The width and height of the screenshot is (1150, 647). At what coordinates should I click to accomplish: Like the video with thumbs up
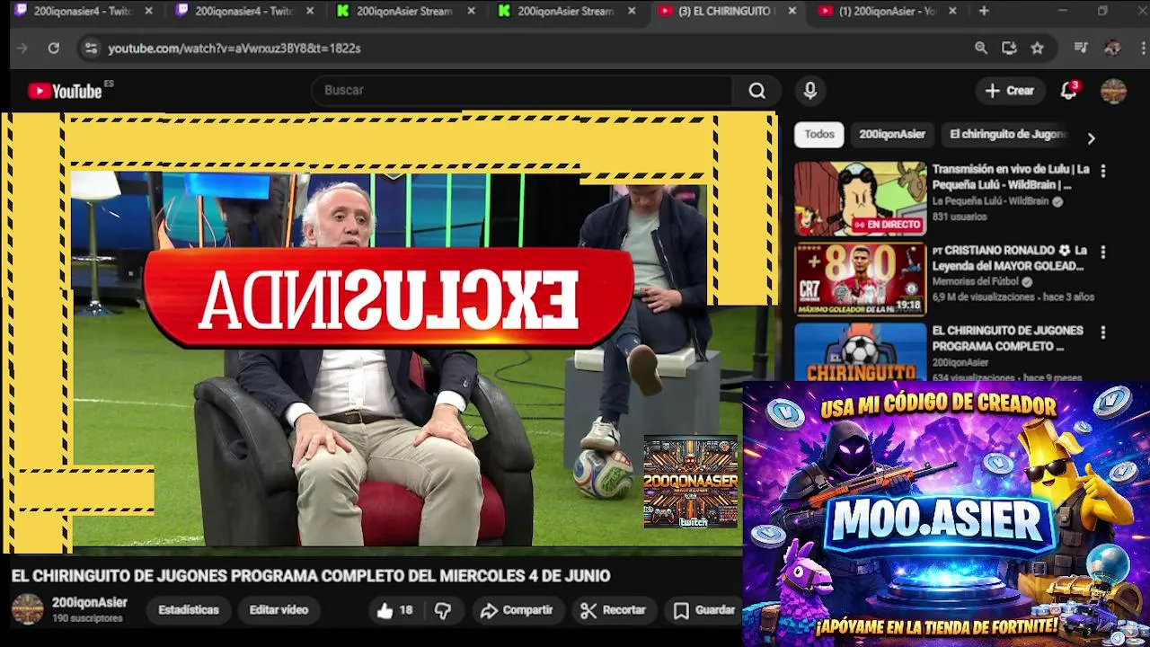394,610
